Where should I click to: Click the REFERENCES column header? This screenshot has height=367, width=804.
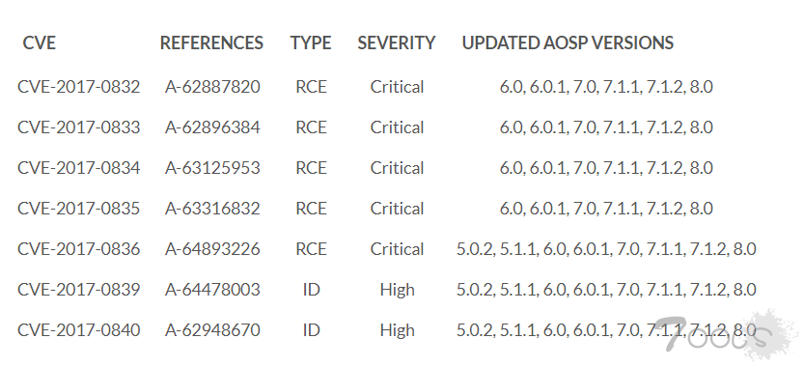click(211, 42)
